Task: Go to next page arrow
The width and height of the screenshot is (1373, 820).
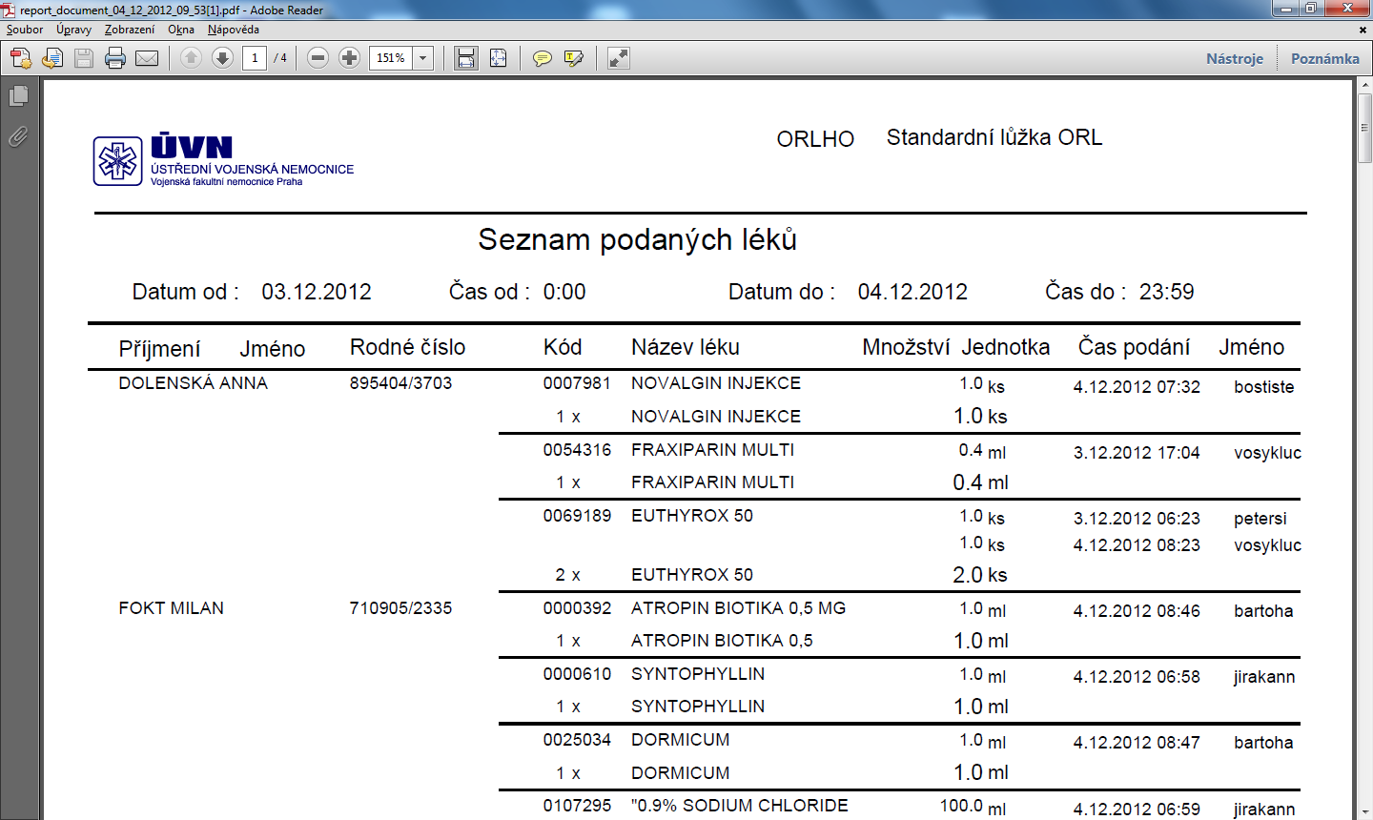Action: click(222, 58)
